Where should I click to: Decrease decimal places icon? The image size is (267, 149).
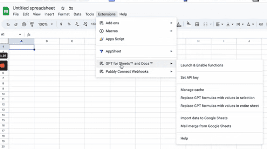click(77, 24)
